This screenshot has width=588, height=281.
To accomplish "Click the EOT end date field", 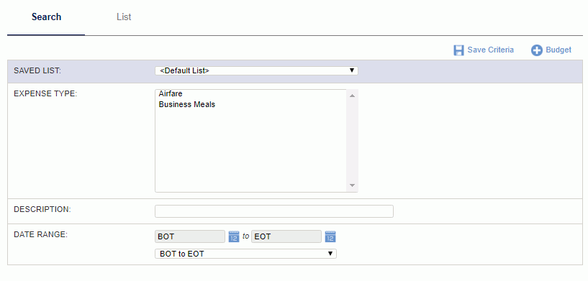I will click(286, 236).
